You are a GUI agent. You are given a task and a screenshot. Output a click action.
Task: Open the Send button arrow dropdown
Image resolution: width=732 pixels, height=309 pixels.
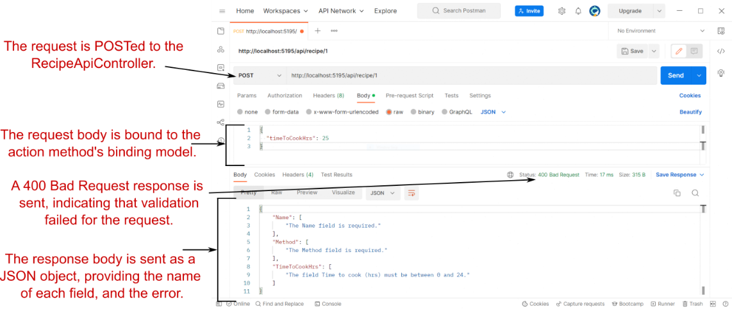(699, 75)
